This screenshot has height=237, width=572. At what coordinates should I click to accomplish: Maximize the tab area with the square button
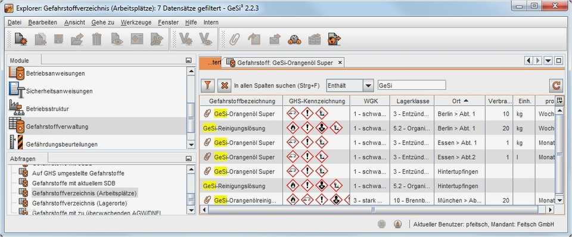pos(558,61)
